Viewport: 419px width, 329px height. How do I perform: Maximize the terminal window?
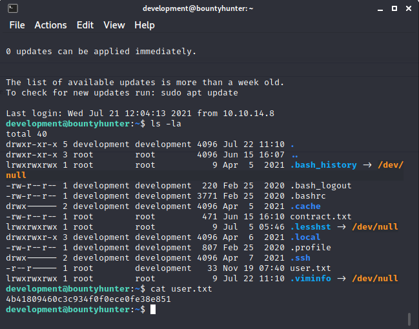394,8
